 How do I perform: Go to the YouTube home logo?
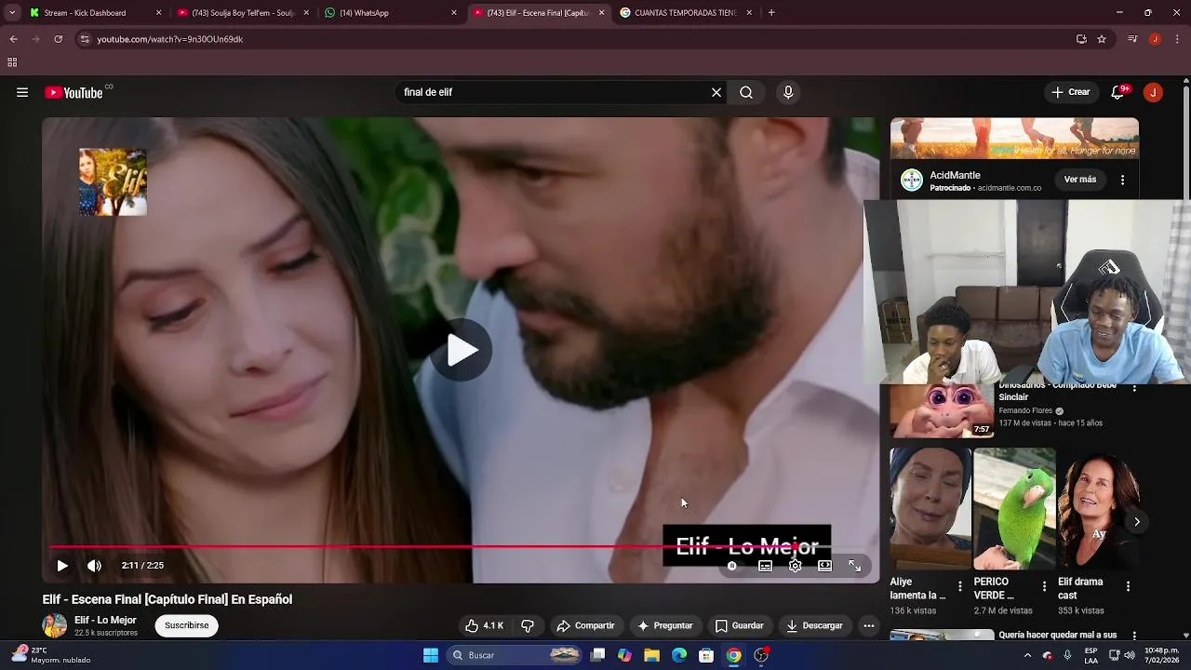tap(74, 92)
